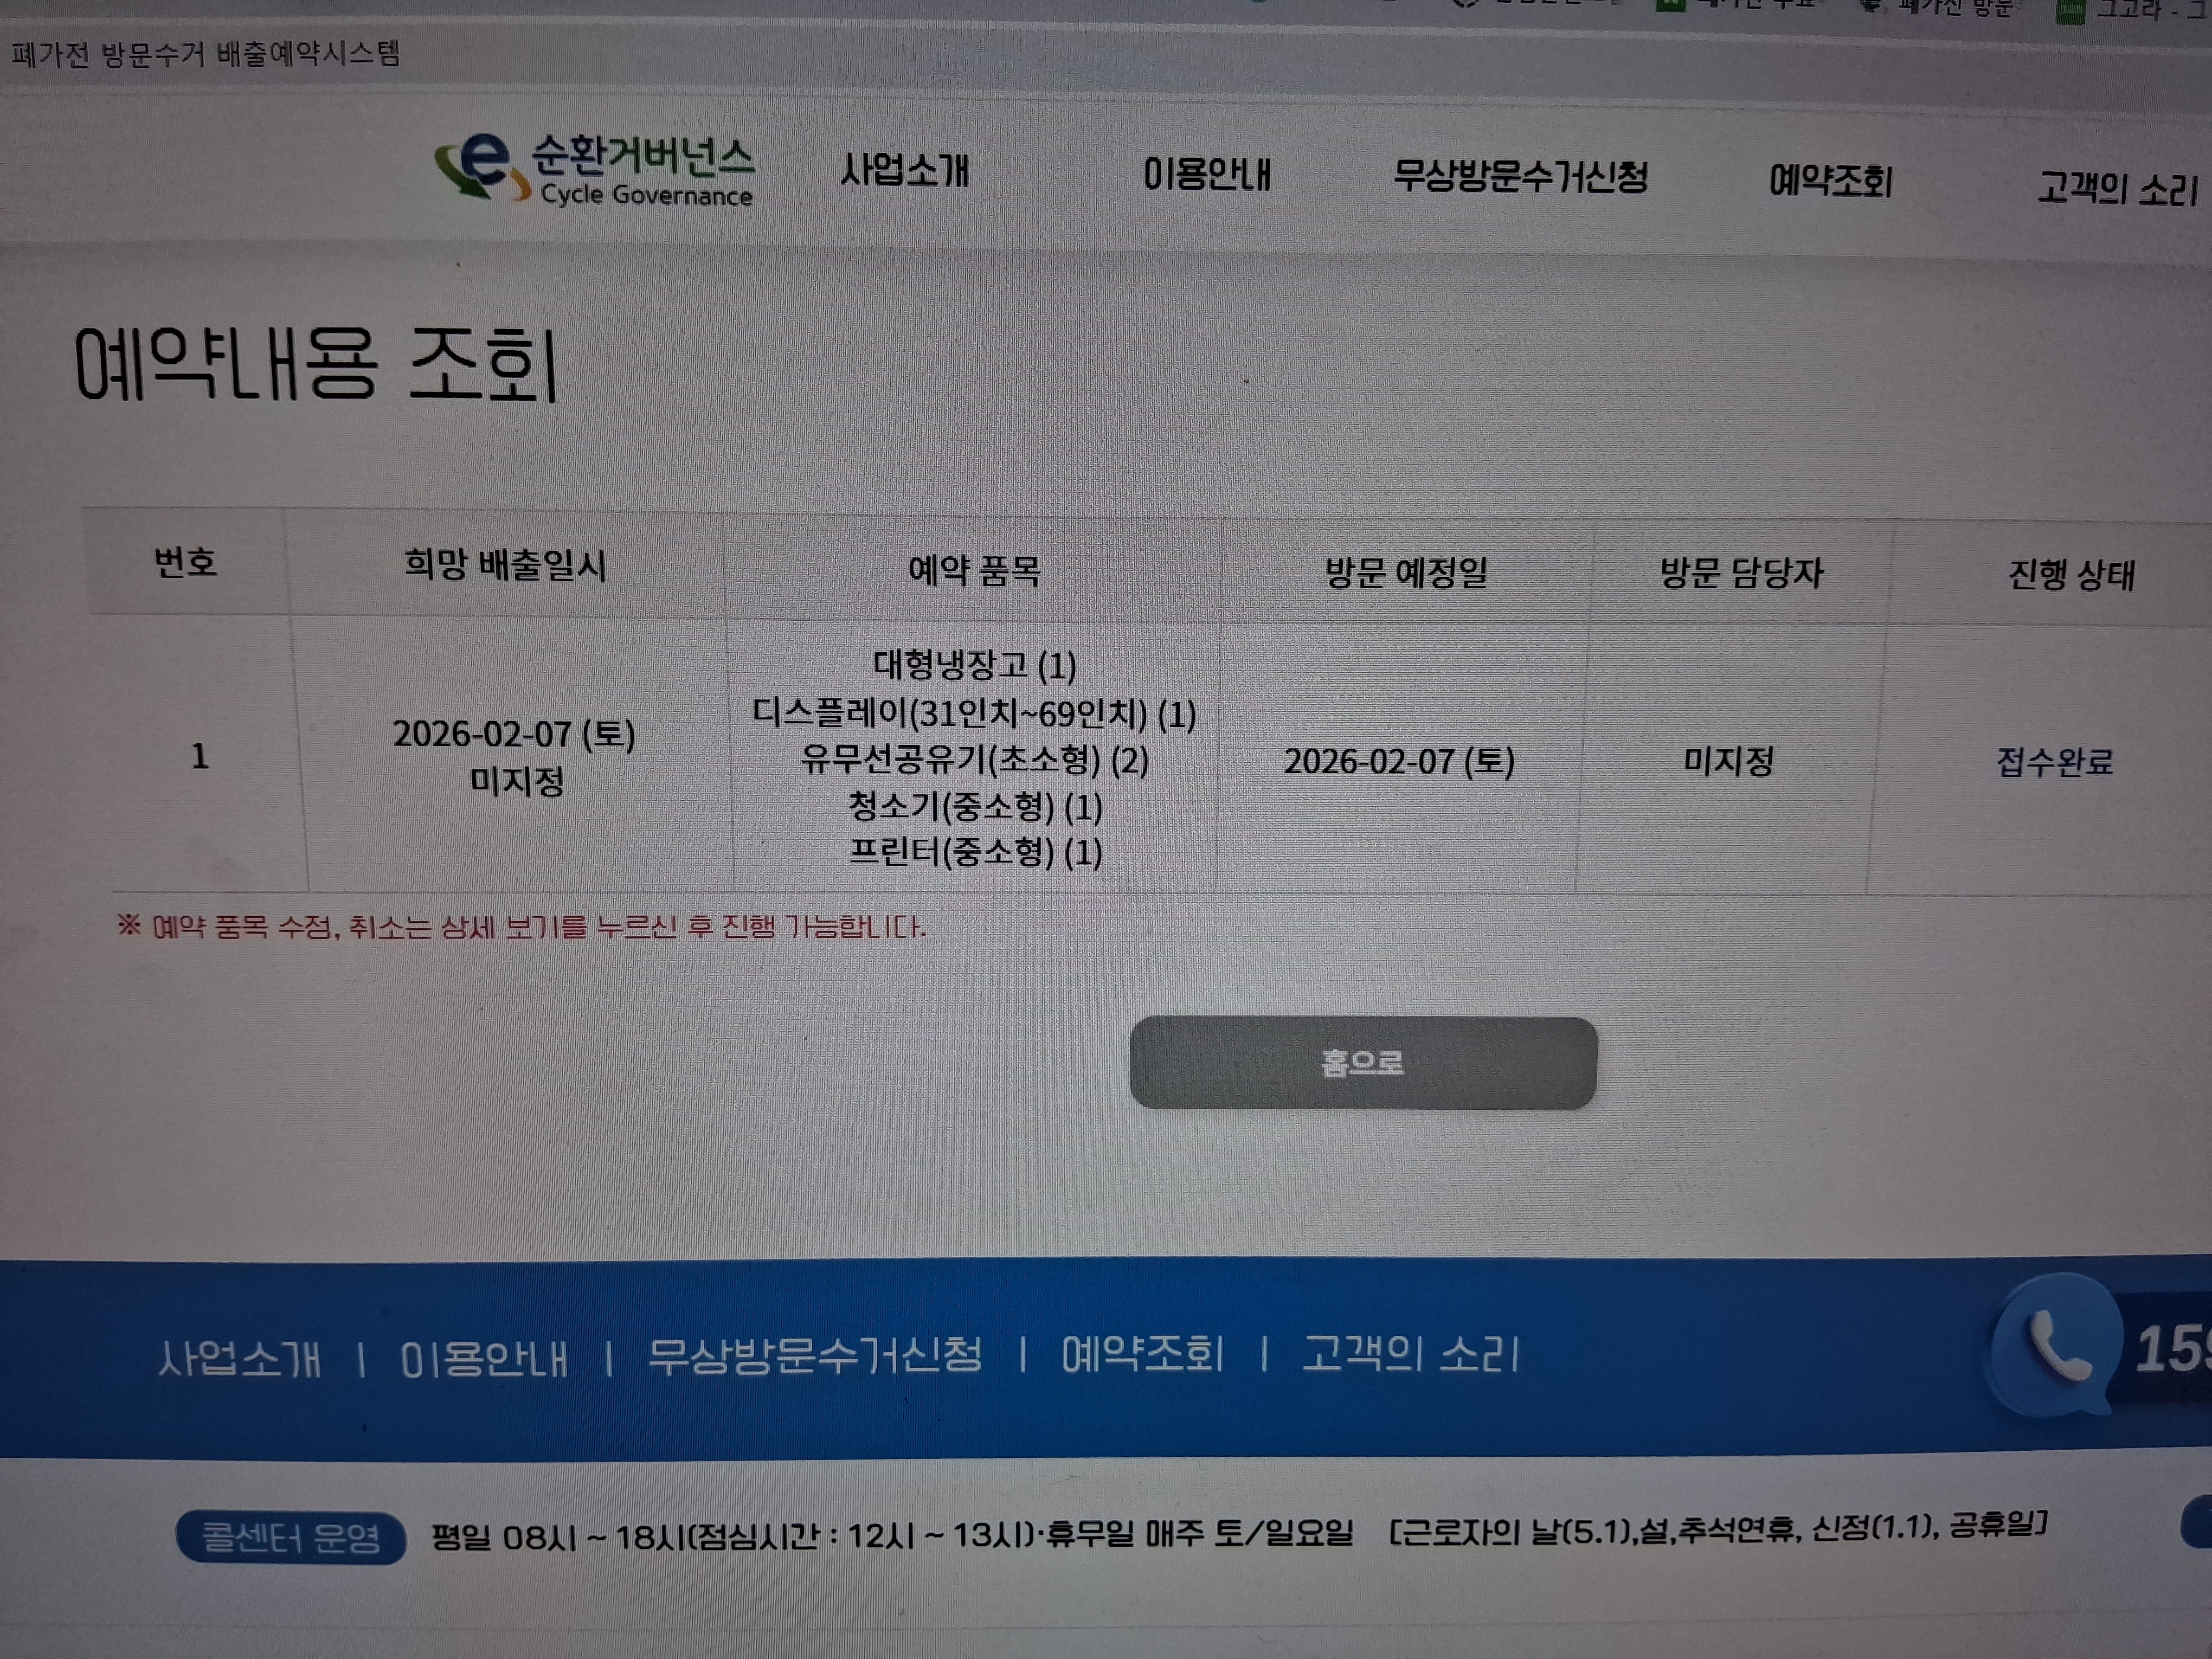Click 접수완료 status in reservation row
Viewport: 2212px width, 1659px height.
point(2054,762)
